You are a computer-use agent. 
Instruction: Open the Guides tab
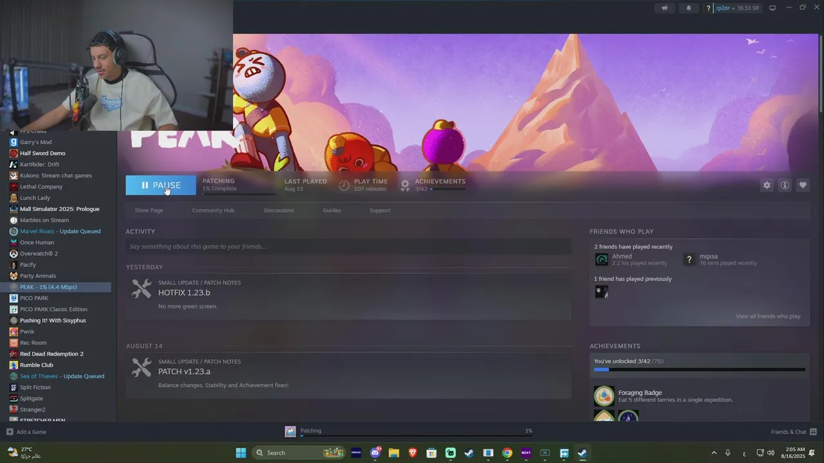pos(332,210)
